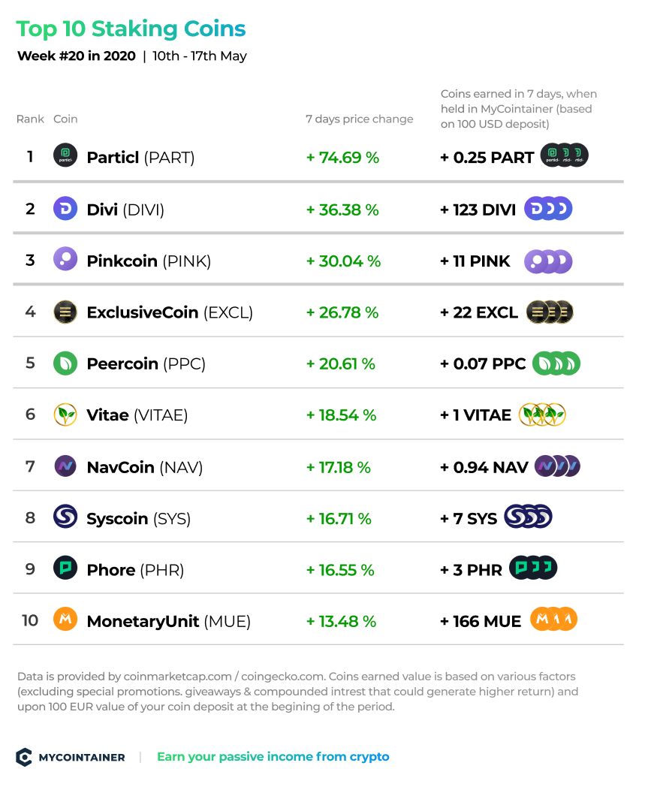Open 'Earn your passive income from crypto' link
The height and width of the screenshot is (793, 645).
273,757
